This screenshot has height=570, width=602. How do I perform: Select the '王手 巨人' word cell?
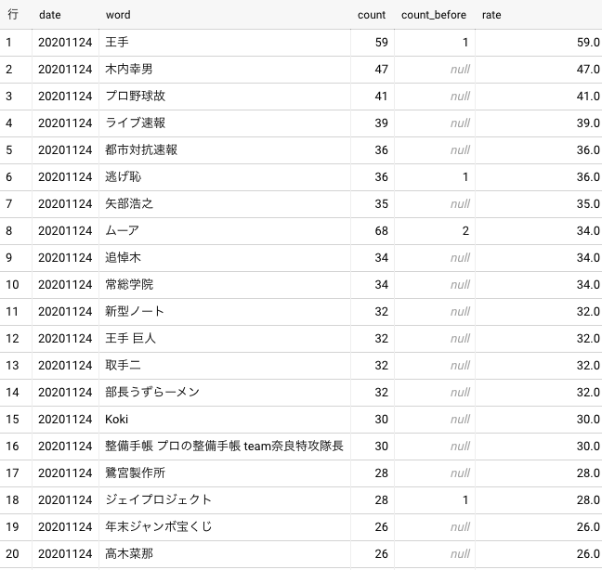[x=133, y=338]
